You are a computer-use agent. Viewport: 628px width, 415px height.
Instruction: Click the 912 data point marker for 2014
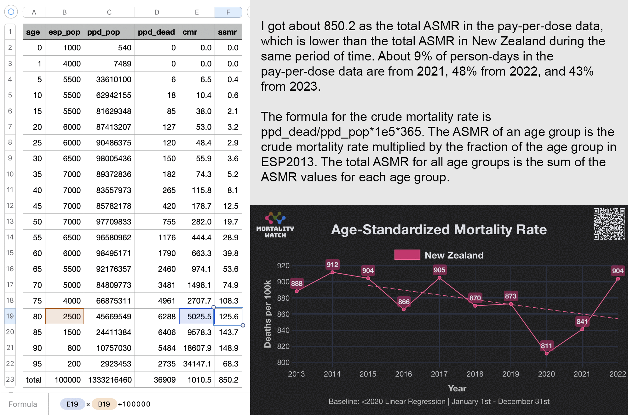pyautogui.click(x=332, y=272)
